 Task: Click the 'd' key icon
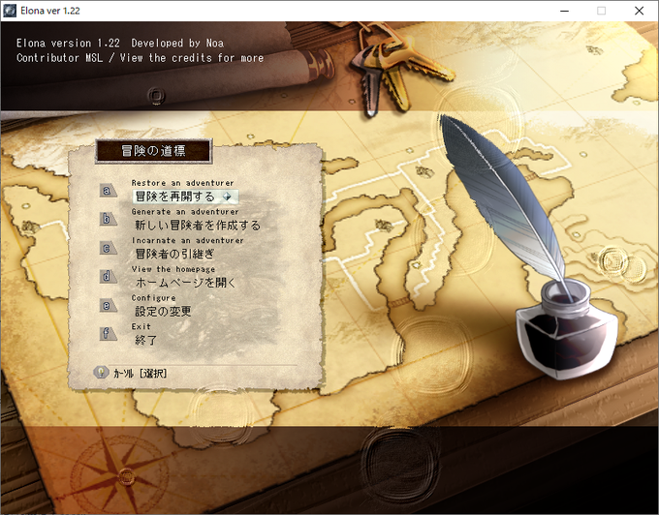pyautogui.click(x=108, y=276)
